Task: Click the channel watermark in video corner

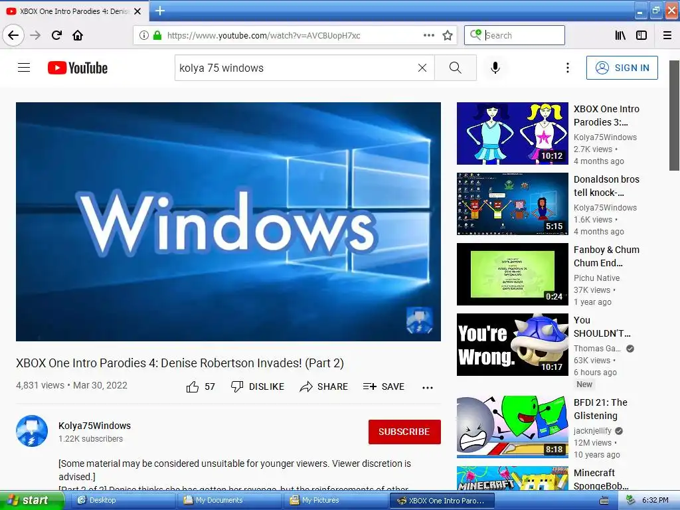Action: coord(419,320)
